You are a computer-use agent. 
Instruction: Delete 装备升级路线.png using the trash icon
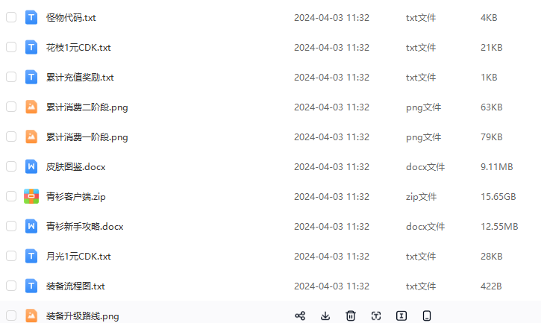(351, 316)
